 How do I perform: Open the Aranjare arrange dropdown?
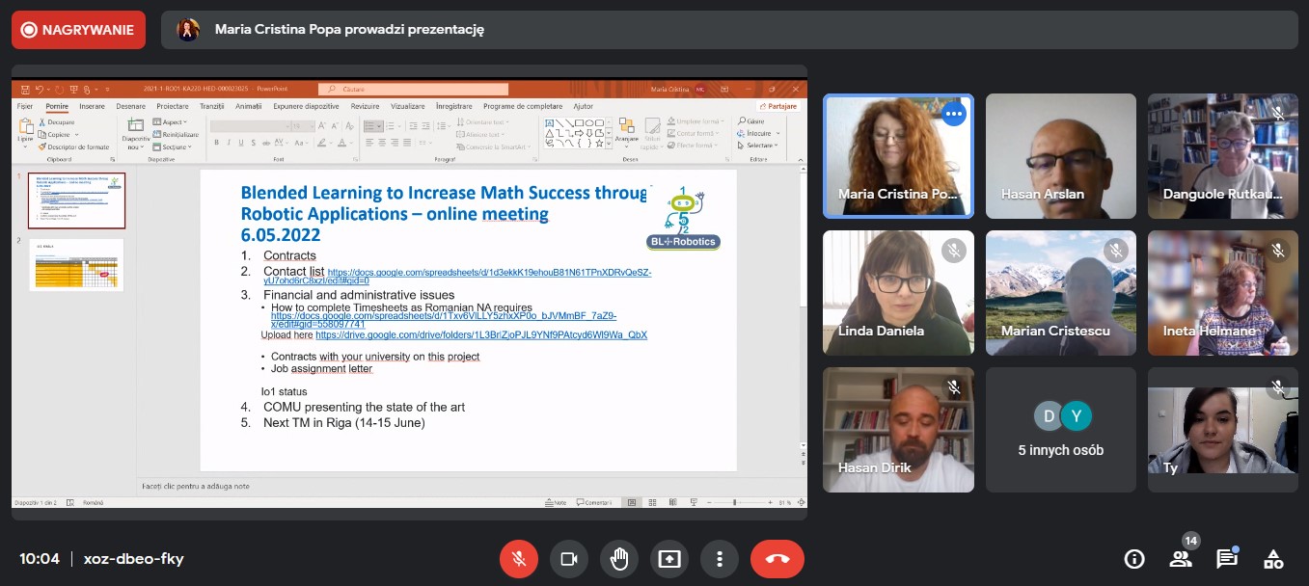tap(627, 132)
